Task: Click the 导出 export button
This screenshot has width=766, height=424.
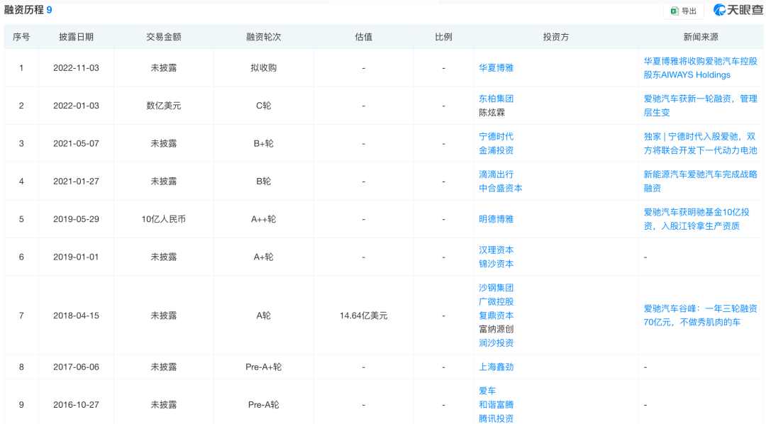Action: (x=683, y=11)
